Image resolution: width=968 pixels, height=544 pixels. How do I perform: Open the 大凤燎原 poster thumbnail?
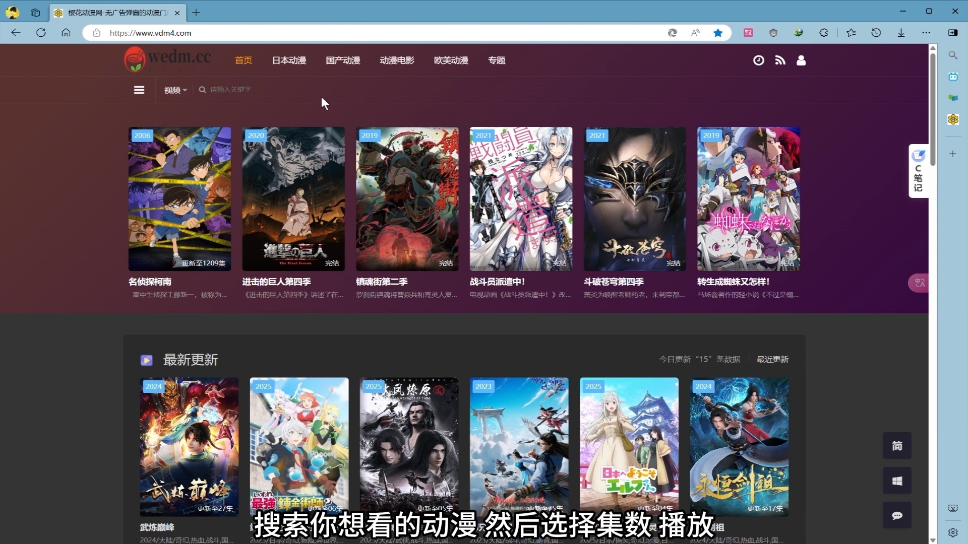tap(409, 447)
